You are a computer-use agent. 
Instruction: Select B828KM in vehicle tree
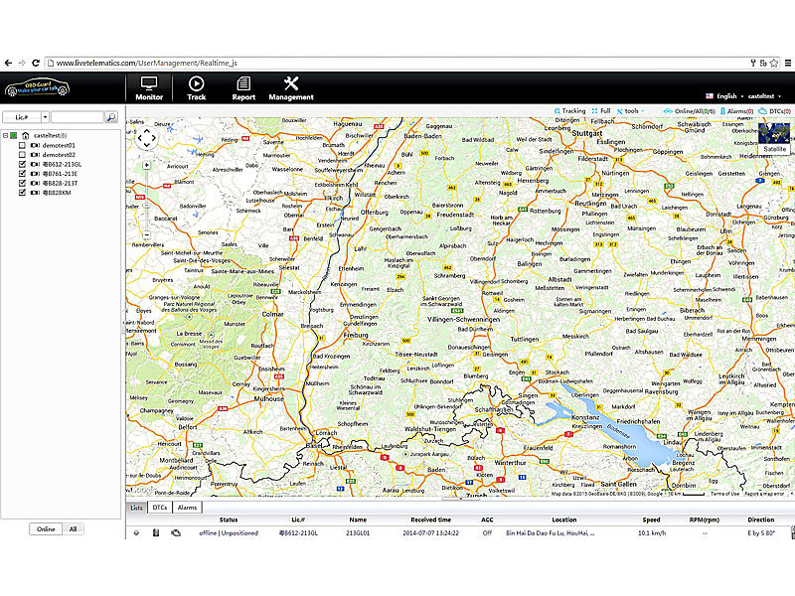pyautogui.click(x=57, y=193)
